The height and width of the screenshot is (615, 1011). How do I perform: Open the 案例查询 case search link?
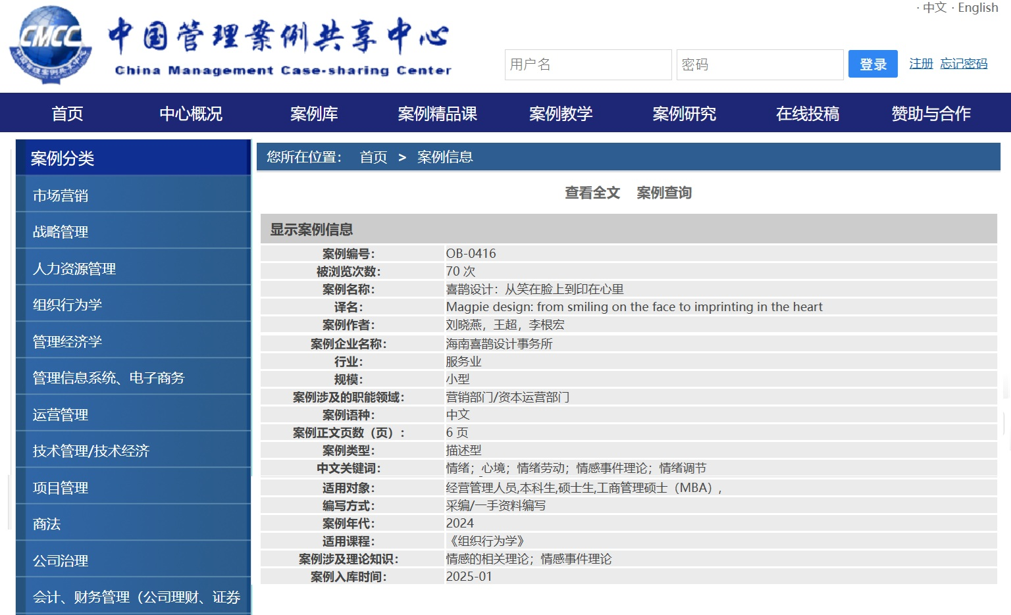pyautogui.click(x=664, y=193)
